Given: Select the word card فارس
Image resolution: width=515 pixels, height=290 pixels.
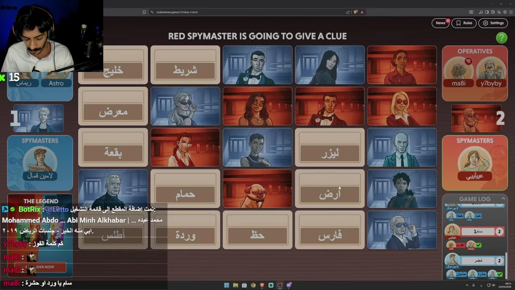Looking at the screenshot, I should (x=330, y=230).
